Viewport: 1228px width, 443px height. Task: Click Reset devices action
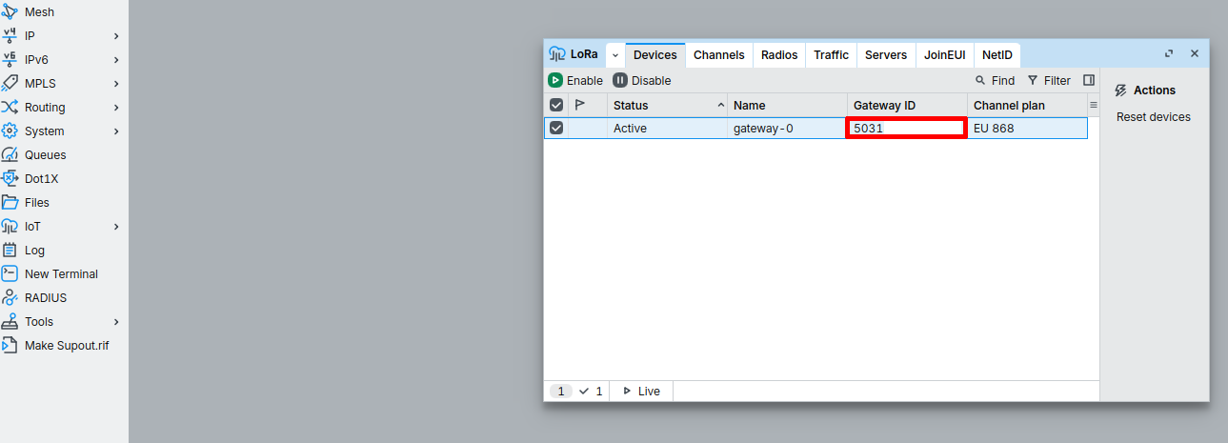click(x=1153, y=117)
